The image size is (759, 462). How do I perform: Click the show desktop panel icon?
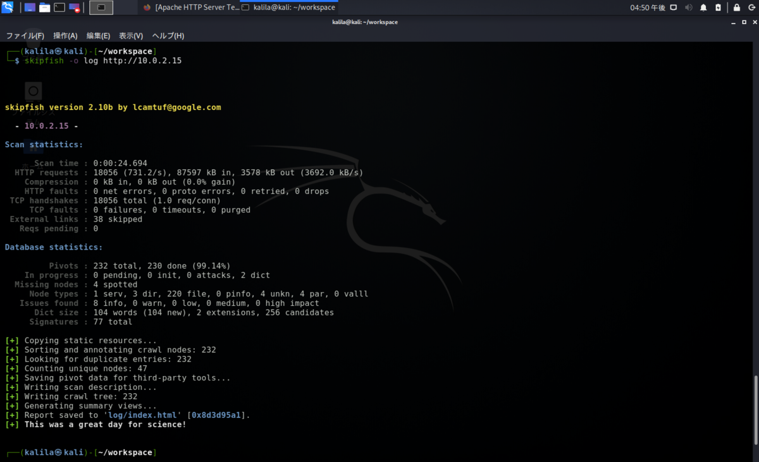point(30,8)
